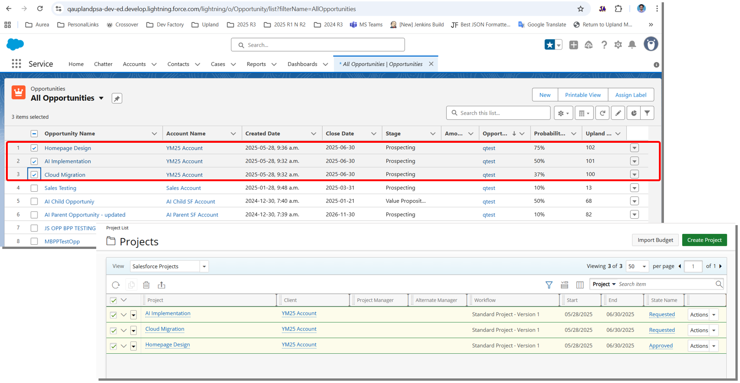This screenshot has width=740, height=383.
Task: Uncheck the Homepage Design project checkbox
Action: click(114, 346)
